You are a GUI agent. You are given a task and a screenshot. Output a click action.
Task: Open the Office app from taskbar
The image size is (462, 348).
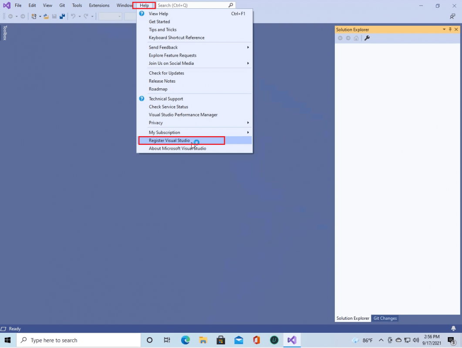click(x=256, y=340)
